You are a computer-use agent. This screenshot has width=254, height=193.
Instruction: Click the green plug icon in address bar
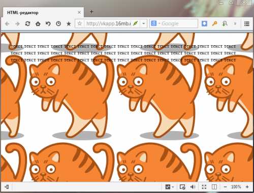pos(135,23)
